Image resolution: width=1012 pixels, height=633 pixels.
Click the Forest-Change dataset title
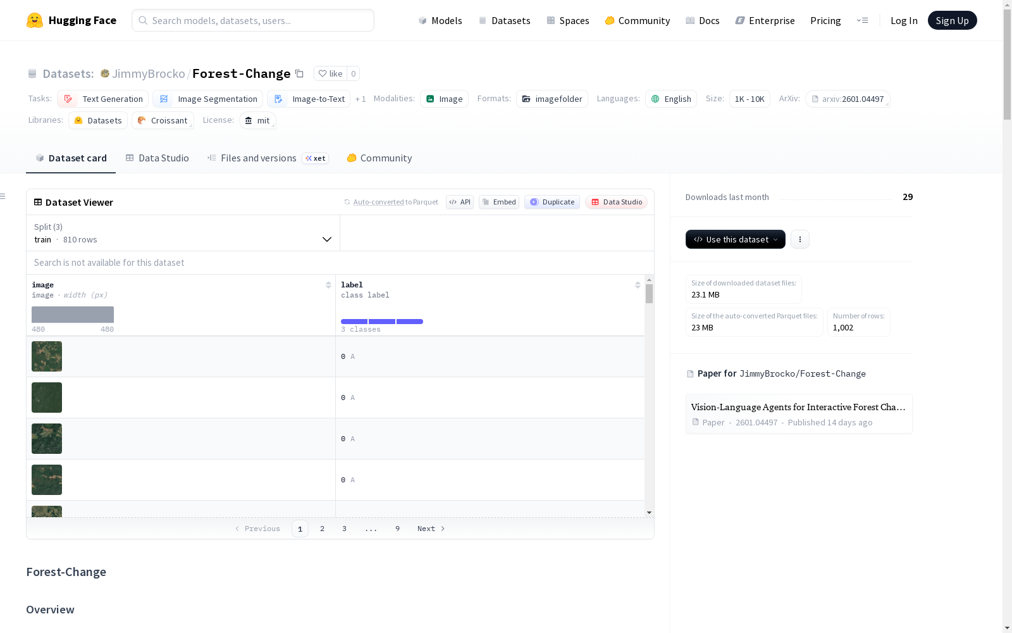(242, 73)
